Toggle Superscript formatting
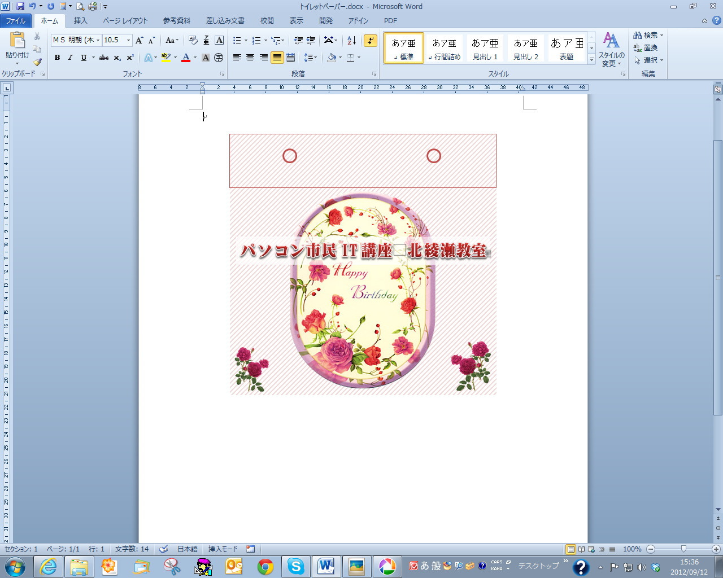The width and height of the screenshot is (723, 578). tap(130, 58)
